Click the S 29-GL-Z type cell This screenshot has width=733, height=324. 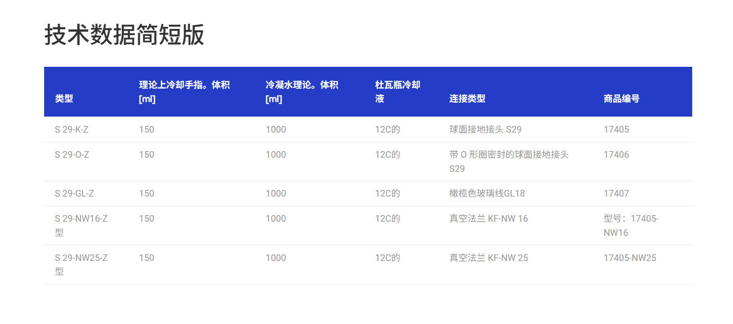click(74, 194)
